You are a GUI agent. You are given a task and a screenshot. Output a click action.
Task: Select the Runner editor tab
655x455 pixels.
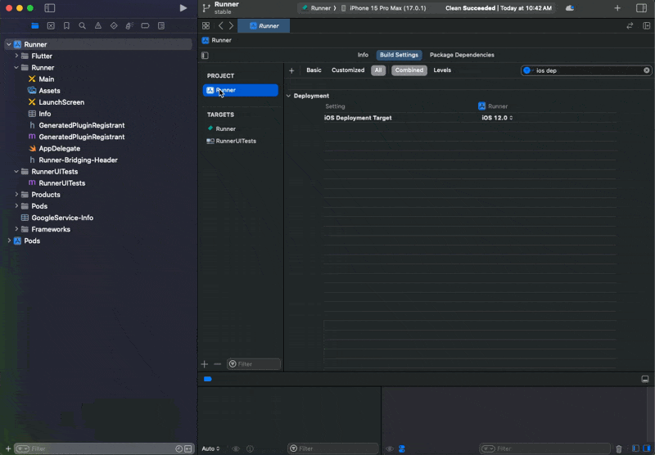264,26
